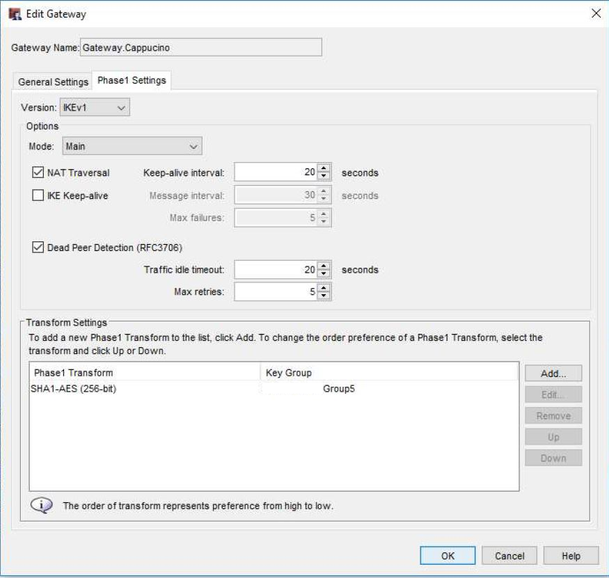This screenshot has height=578, width=609.
Task: Click the Traffic idle timeout value field
Action: point(276,269)
